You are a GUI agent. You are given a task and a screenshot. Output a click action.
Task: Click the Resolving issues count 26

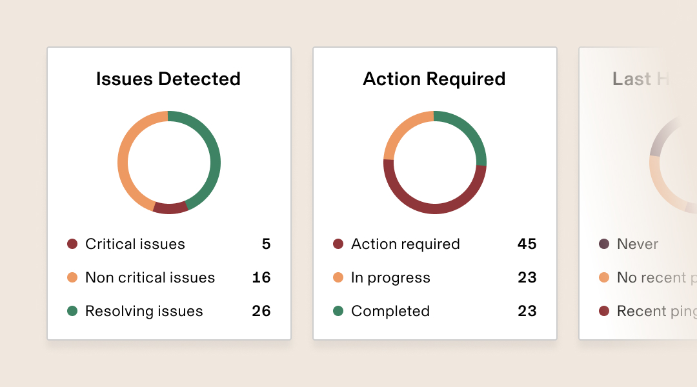coord(261,311)
